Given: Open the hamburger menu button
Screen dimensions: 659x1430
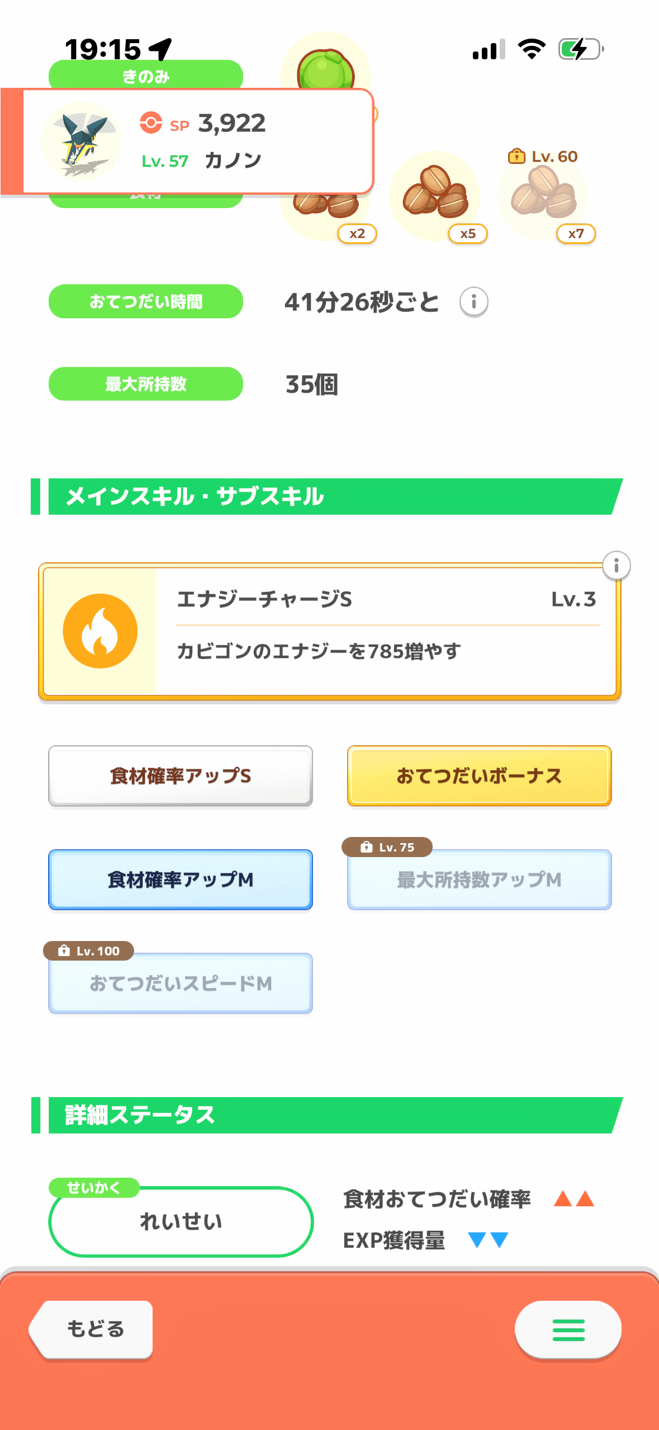Looking at the screenshot, I should (567, 1329).
